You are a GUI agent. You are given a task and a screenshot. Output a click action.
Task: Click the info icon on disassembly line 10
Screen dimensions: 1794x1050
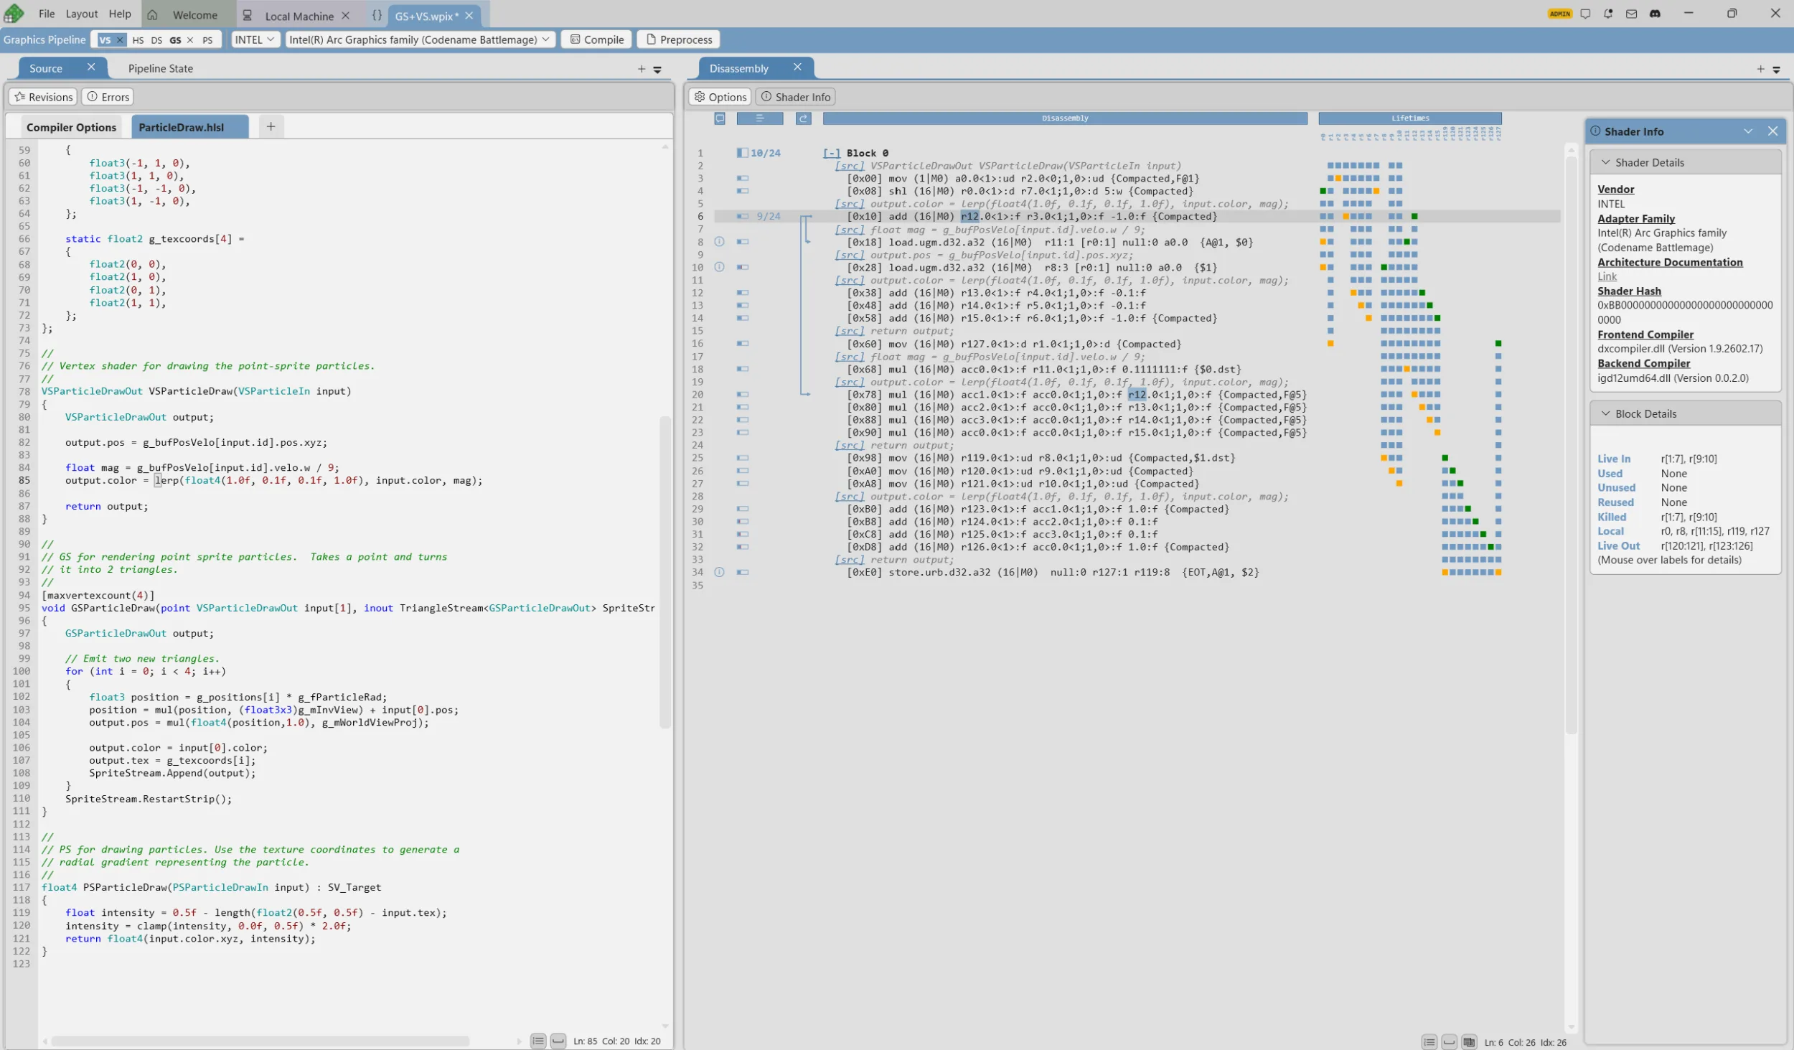(719, 267)
